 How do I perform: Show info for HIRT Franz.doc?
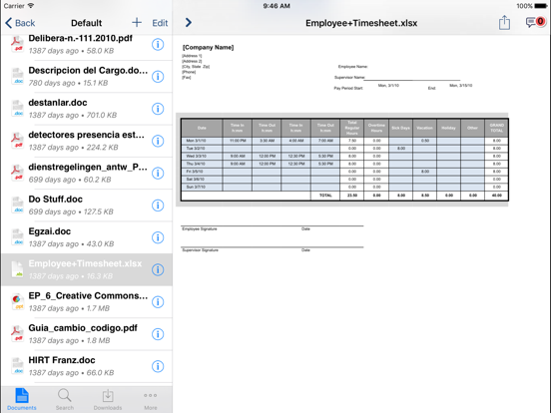(158, 366)
